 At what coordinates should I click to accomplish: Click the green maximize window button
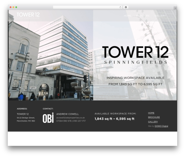[16, 7]
